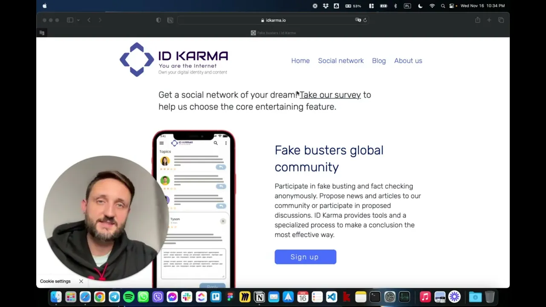Open Control Center in menu bar

tap(452, 6)
